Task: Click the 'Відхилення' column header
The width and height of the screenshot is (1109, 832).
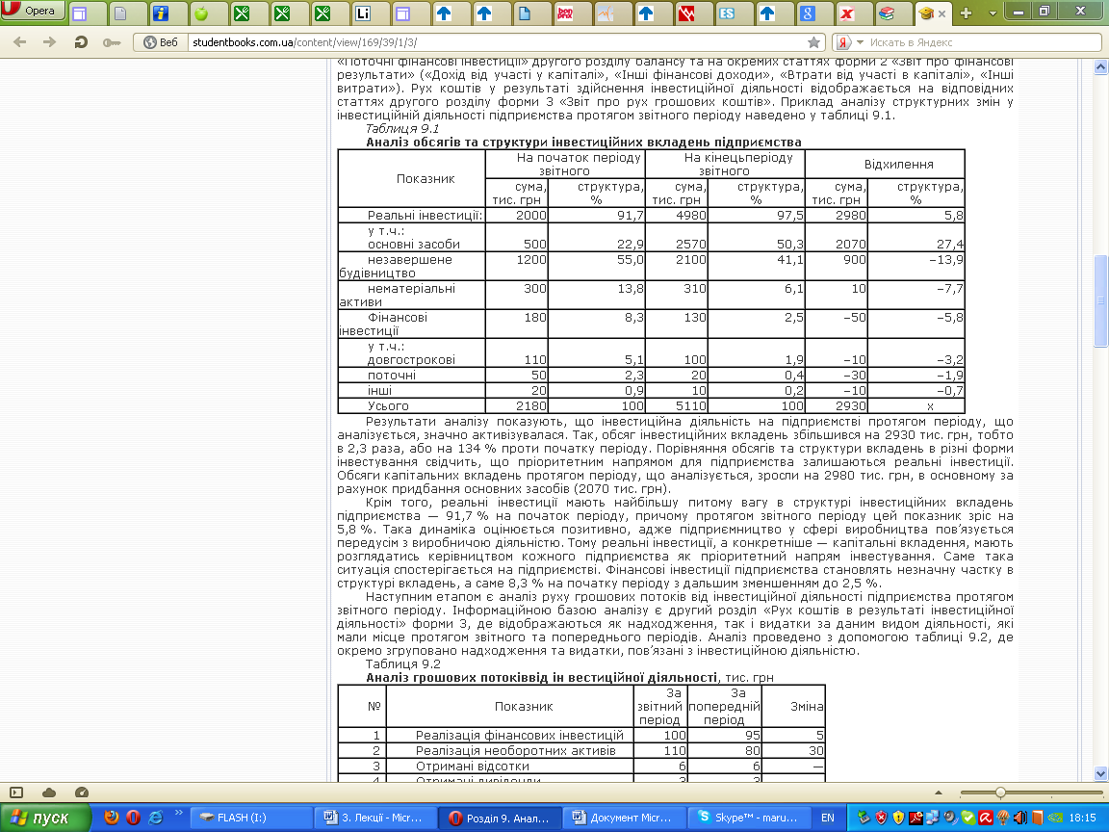Action: point(898,164)
